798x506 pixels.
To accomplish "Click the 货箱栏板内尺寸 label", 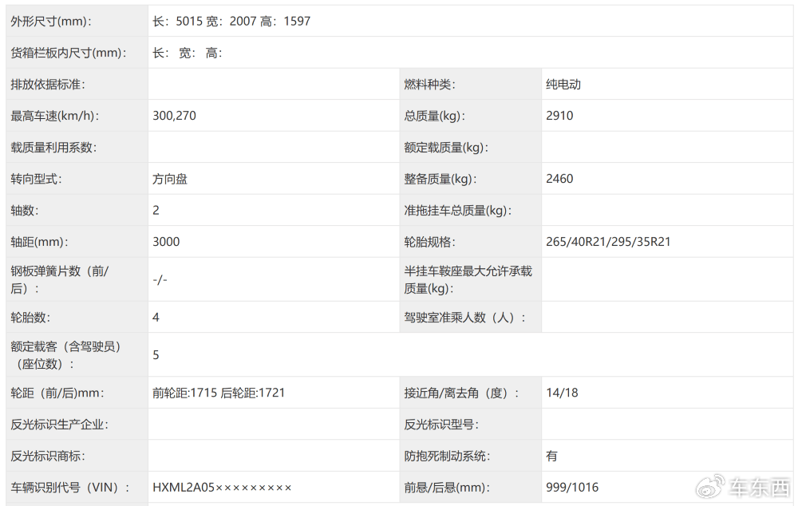I will [69, 53].
